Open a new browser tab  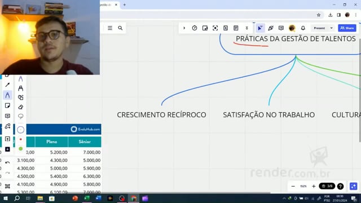tap(125, 5)
